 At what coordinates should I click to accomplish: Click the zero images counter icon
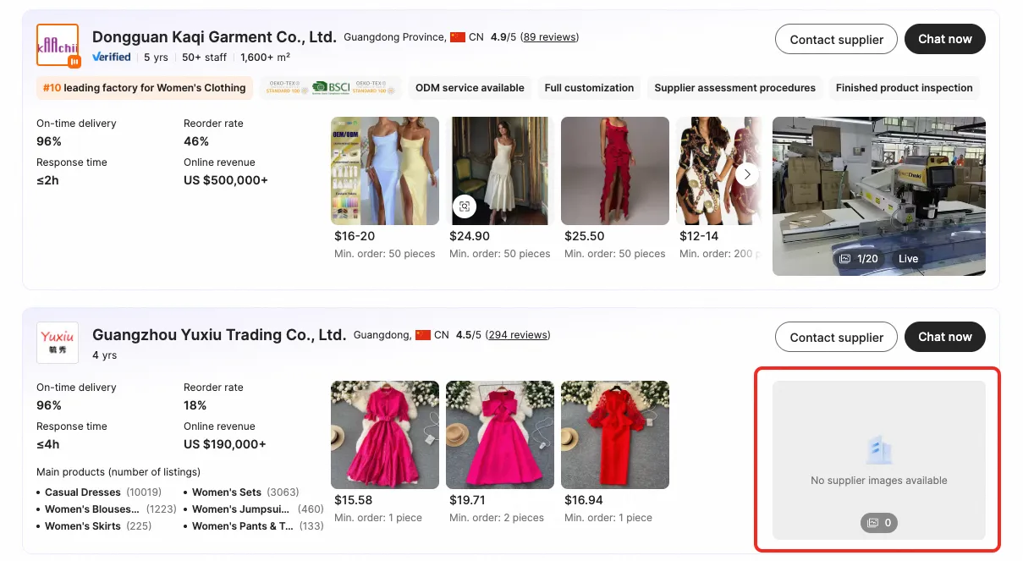(x=878, y=523)
